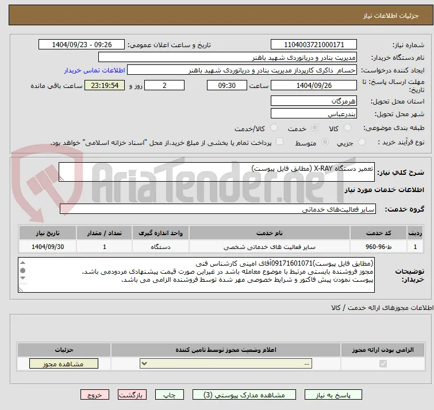
Task: Click the چاپ print button
Action: click(170, 395)
